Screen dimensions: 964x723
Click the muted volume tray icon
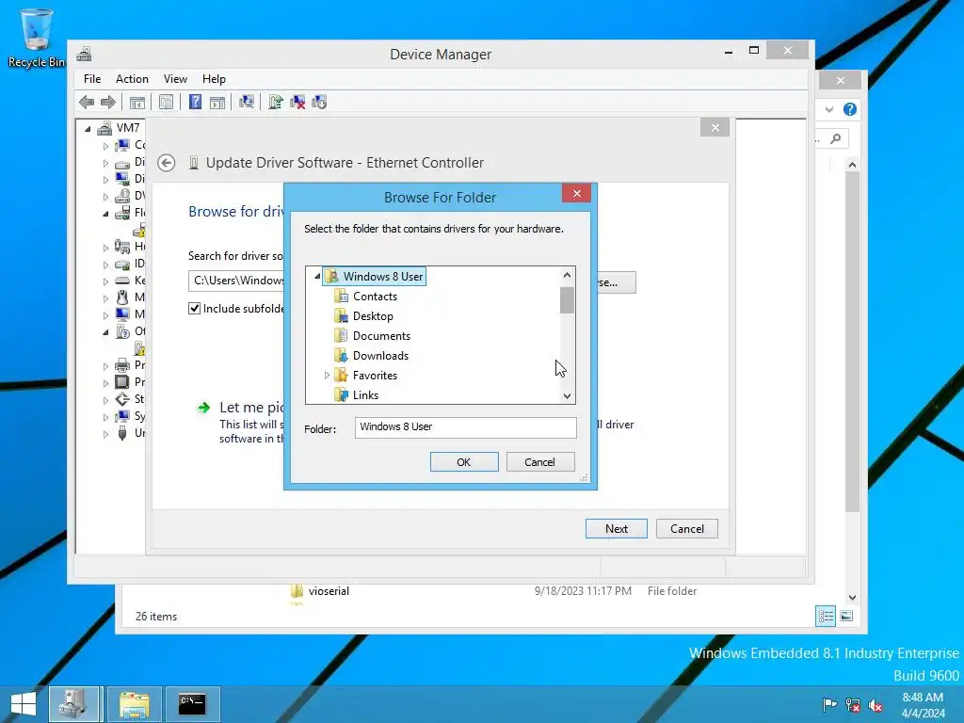coord(876,705)
